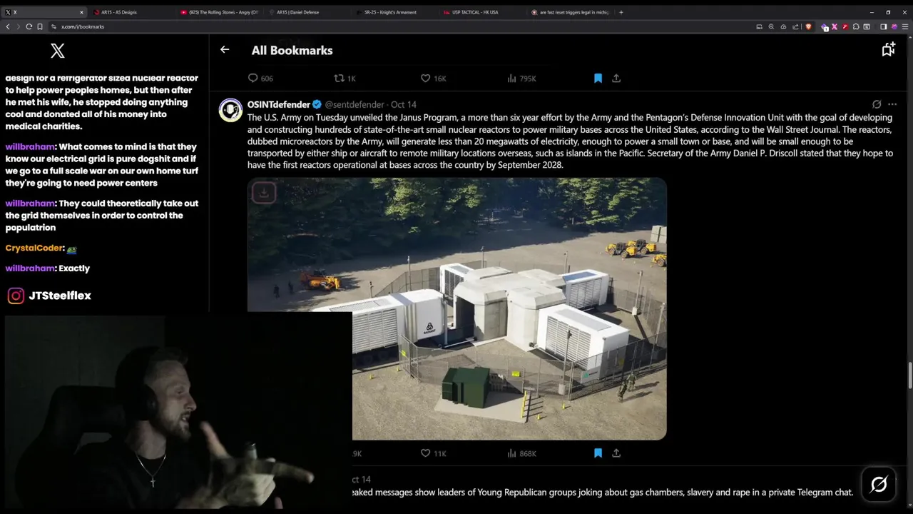Like the OSINTdefender post with 11K likes
Image resolution: width=913 pixels, height=514 pixels.
pos(433,453)
